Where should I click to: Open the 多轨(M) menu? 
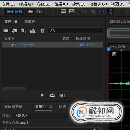[x=44, y=4]
